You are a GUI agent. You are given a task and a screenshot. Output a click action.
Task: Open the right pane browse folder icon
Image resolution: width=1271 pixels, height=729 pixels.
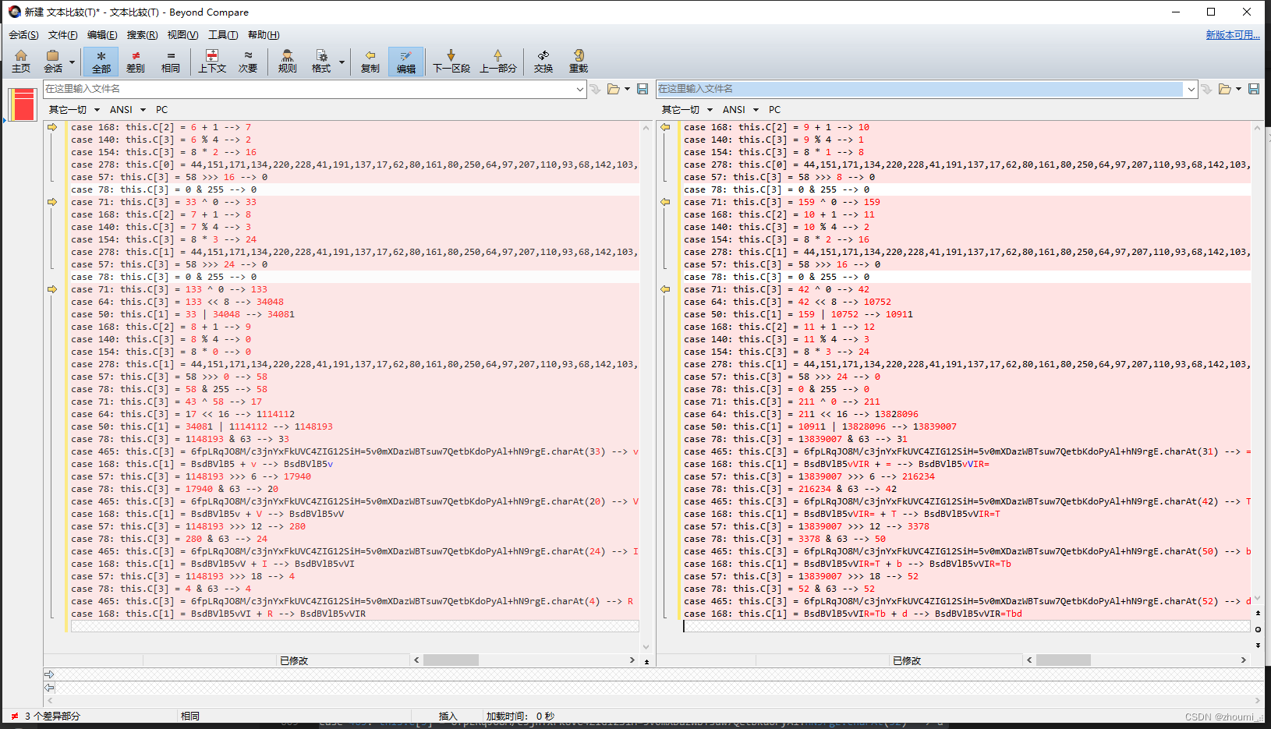pos(1225,89)
